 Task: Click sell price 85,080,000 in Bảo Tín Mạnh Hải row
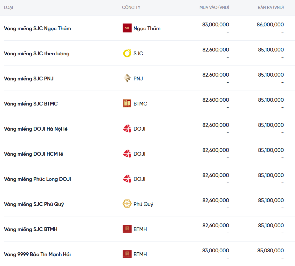[x=271, y=250]
